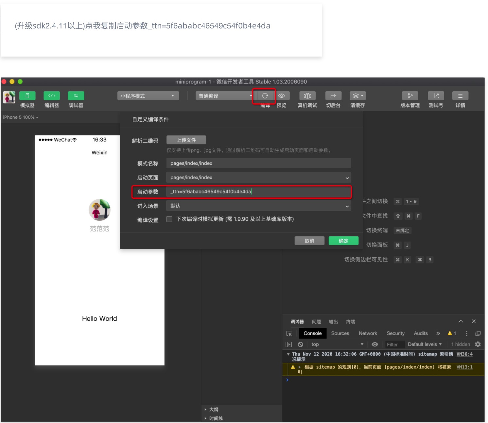The image size is (488, 423).
Task: Open console settings gear
Action: point(478,344)
